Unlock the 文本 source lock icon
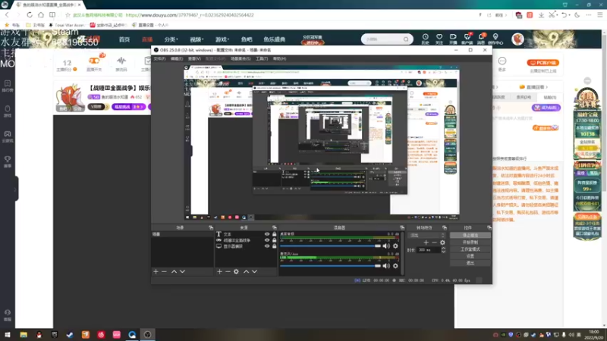This screenshot has height=341, width=607. [275, 234]
